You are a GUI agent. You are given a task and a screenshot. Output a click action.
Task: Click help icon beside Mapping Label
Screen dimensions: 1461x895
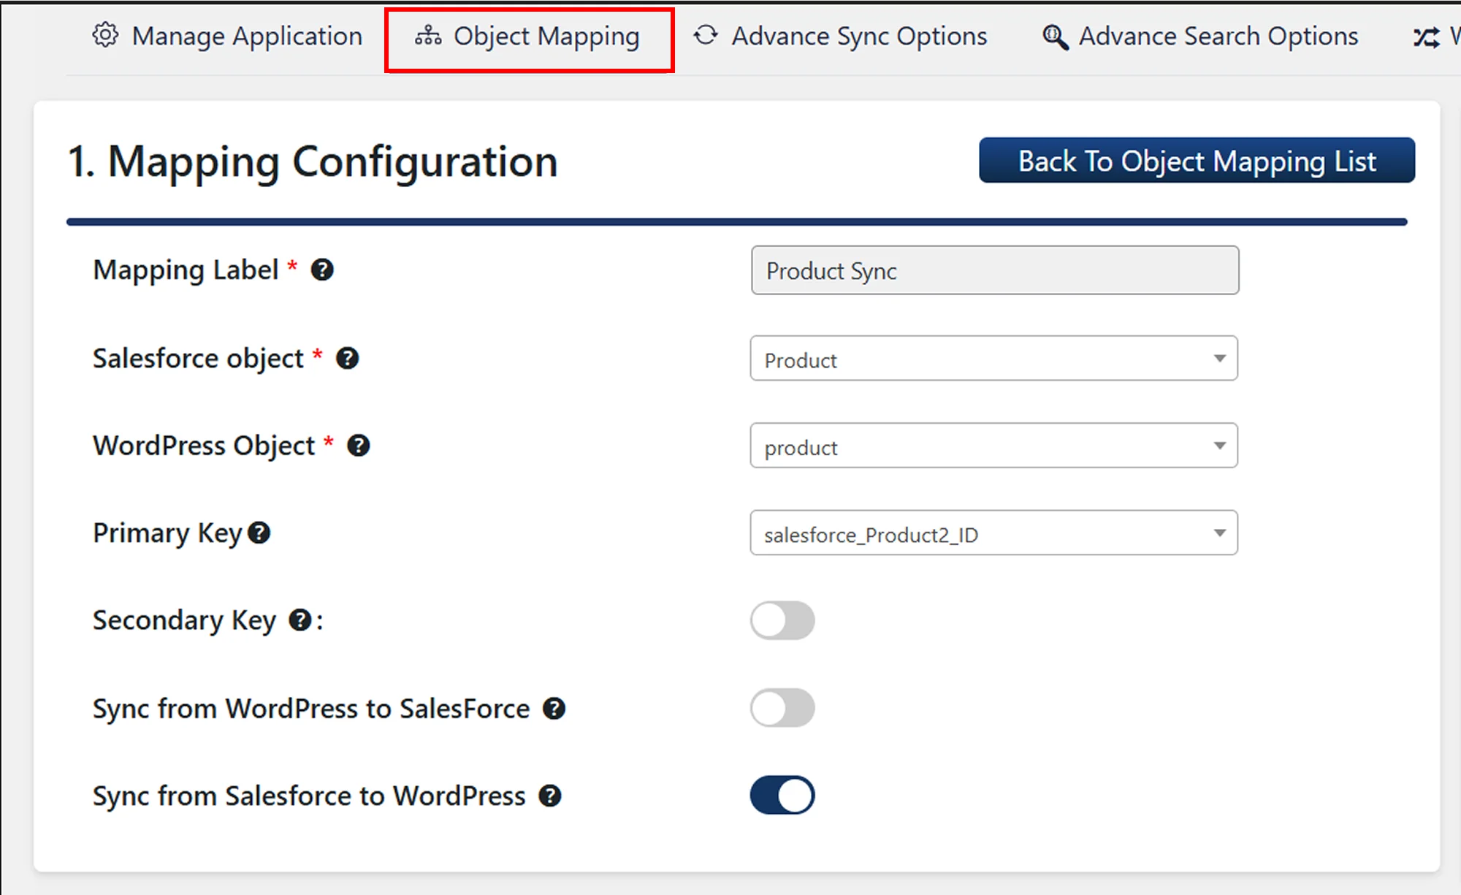point(322,270)
